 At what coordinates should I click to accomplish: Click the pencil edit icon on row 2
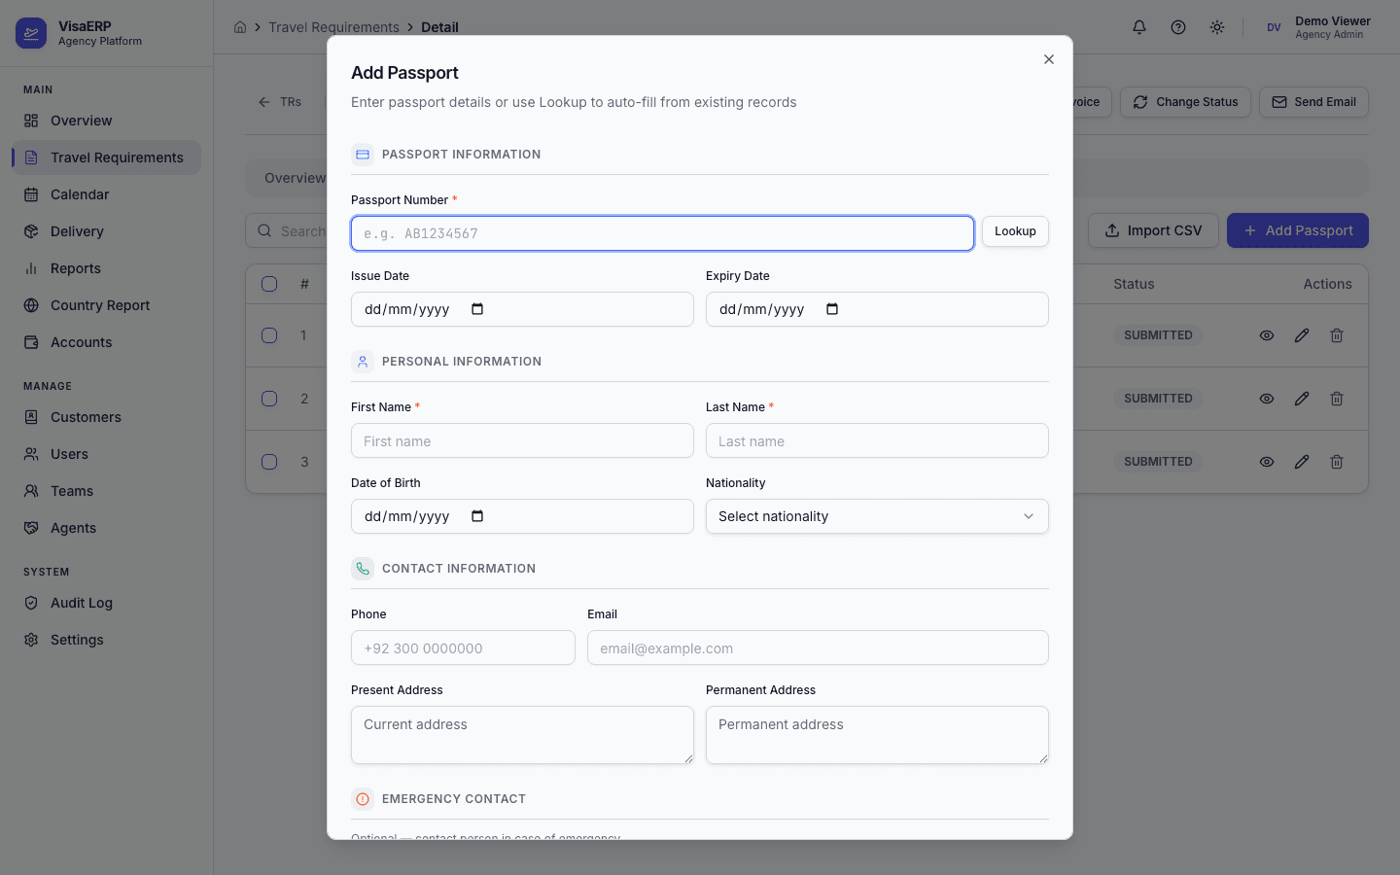1302,399
